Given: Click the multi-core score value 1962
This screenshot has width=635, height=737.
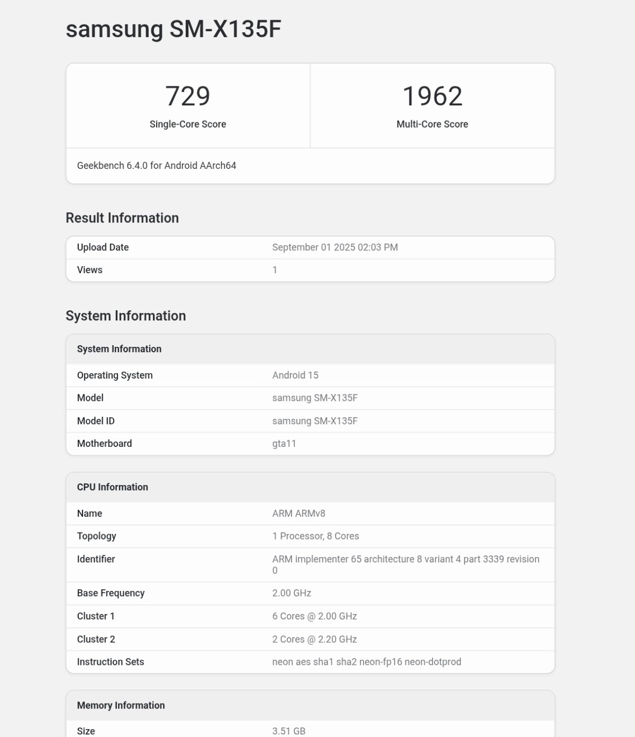Looking at the screenshot, I should point(432,96).
